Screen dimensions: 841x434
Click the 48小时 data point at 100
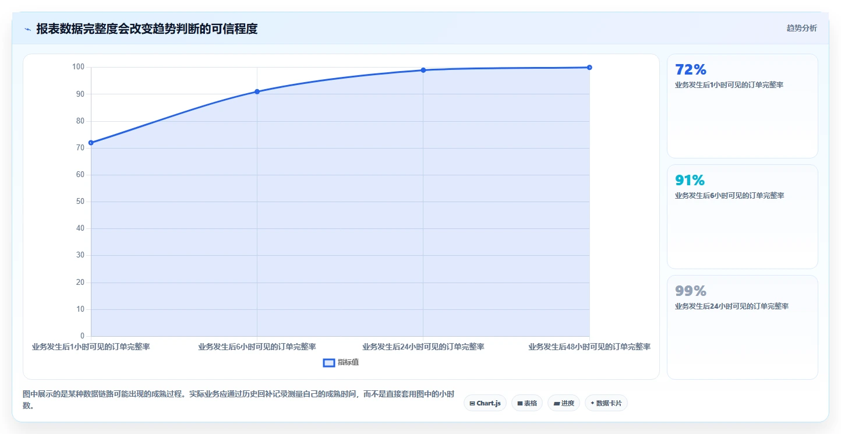click(589, 68)
